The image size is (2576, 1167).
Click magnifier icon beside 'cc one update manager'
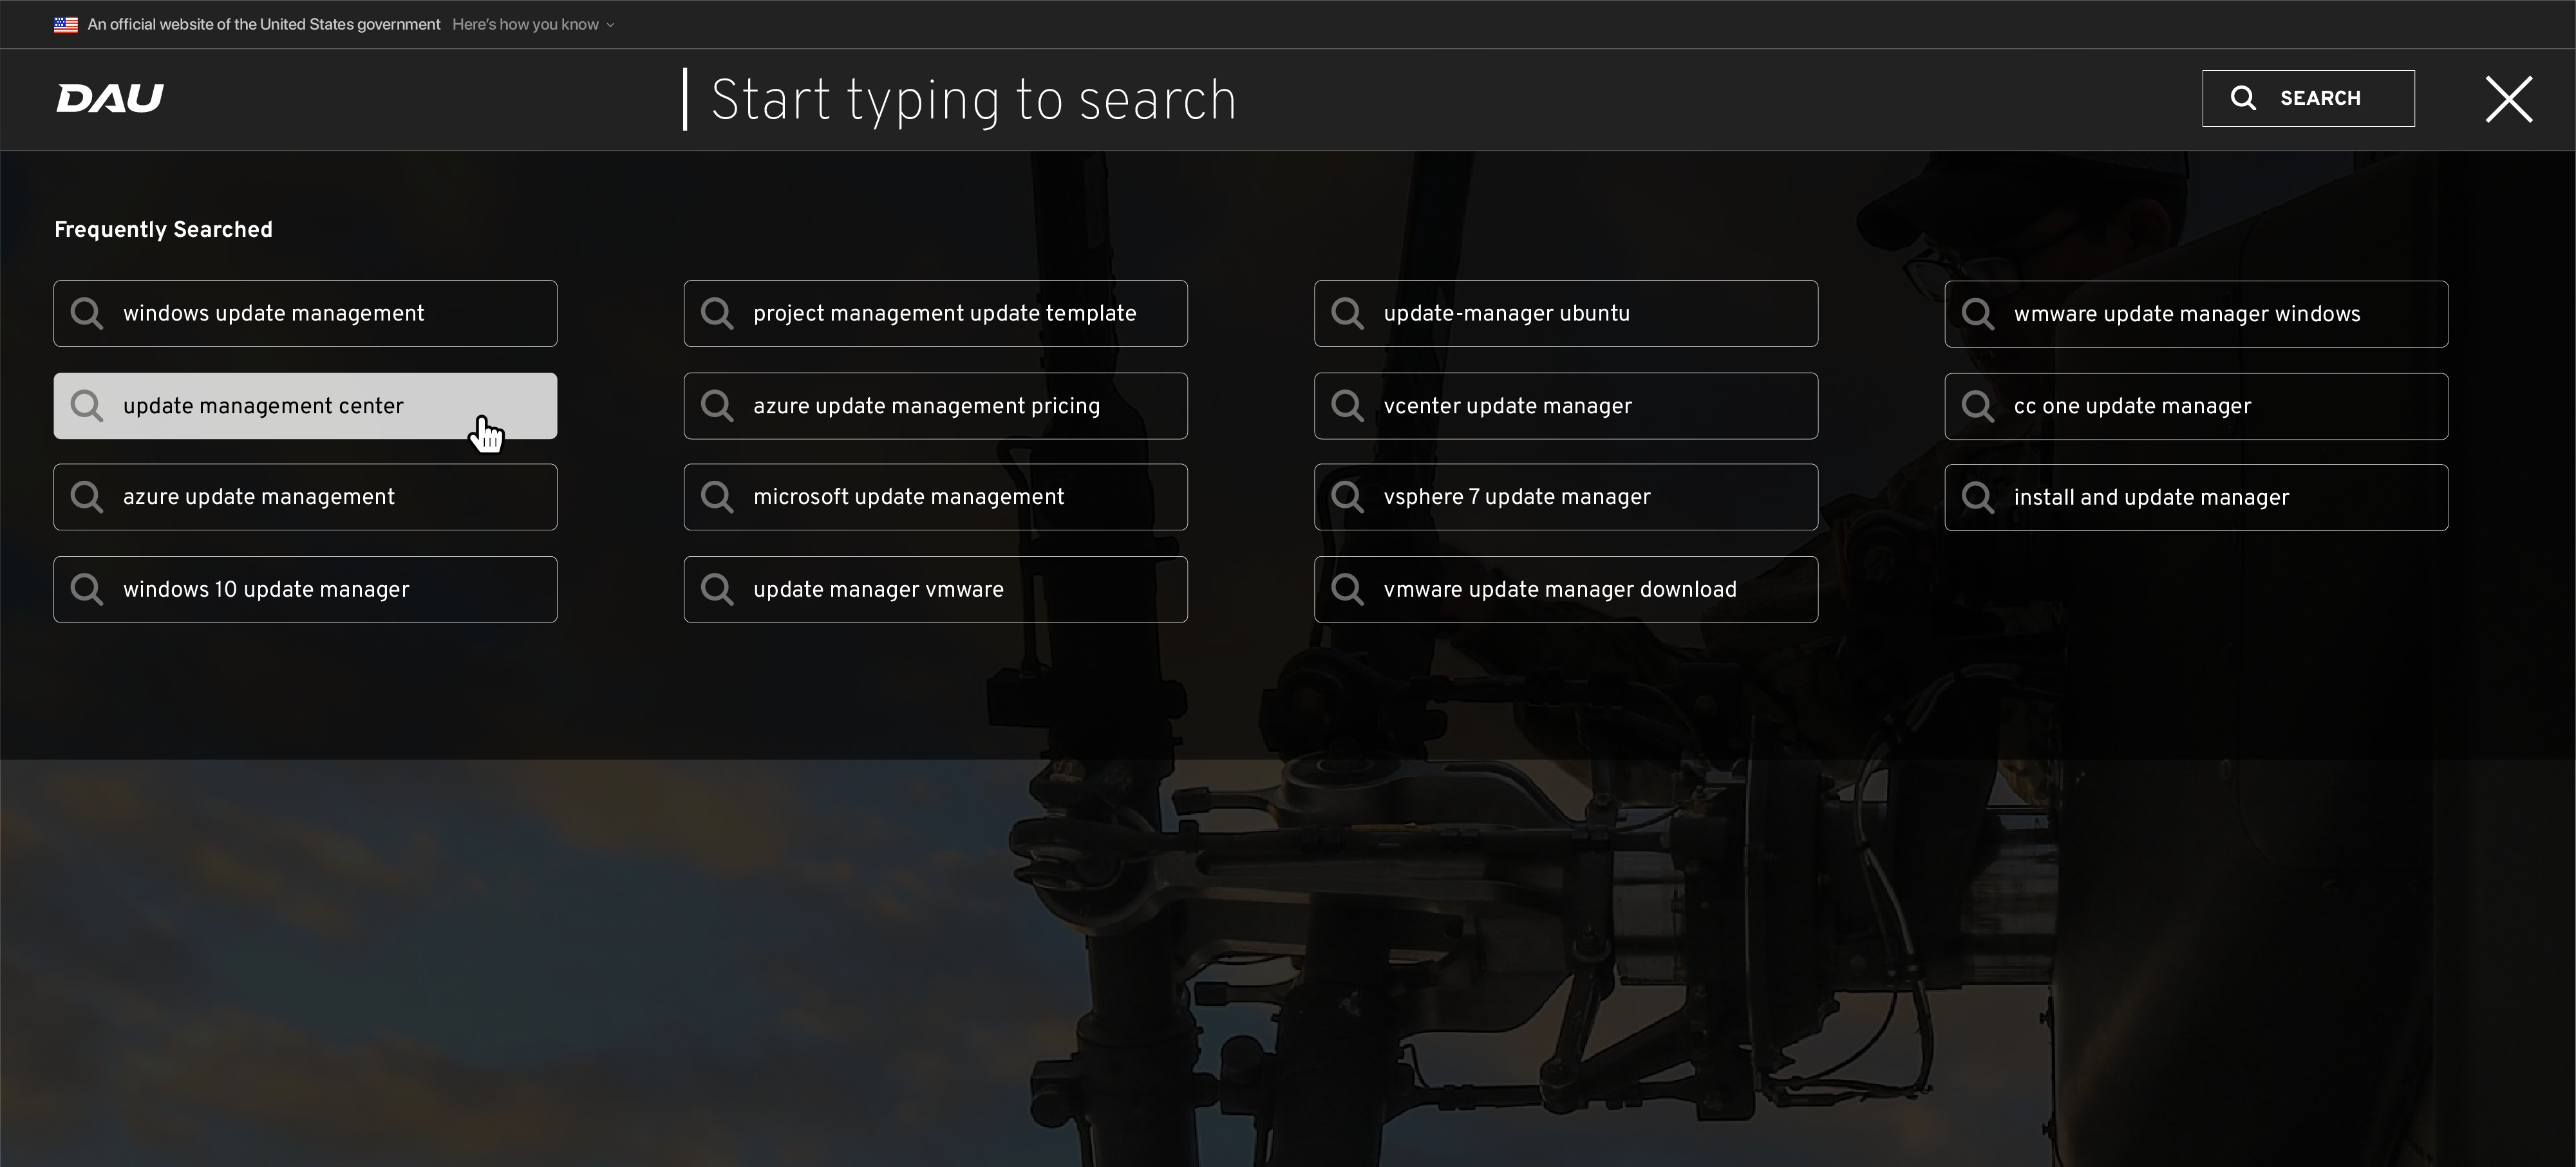click(1978, 406)
